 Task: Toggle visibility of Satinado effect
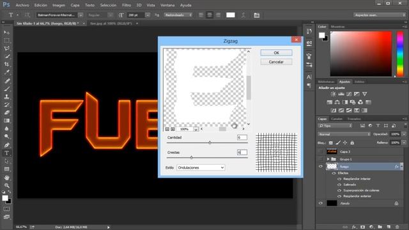pyautogui.click(x=339, y=185)
